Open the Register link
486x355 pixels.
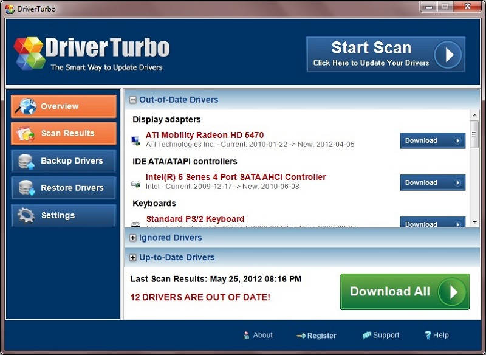[317, 336]
